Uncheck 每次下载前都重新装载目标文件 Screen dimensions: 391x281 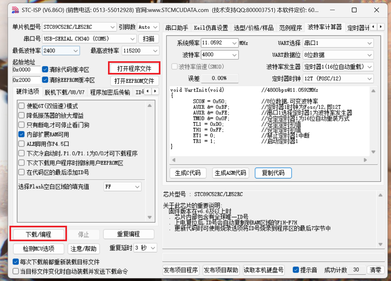15,262
